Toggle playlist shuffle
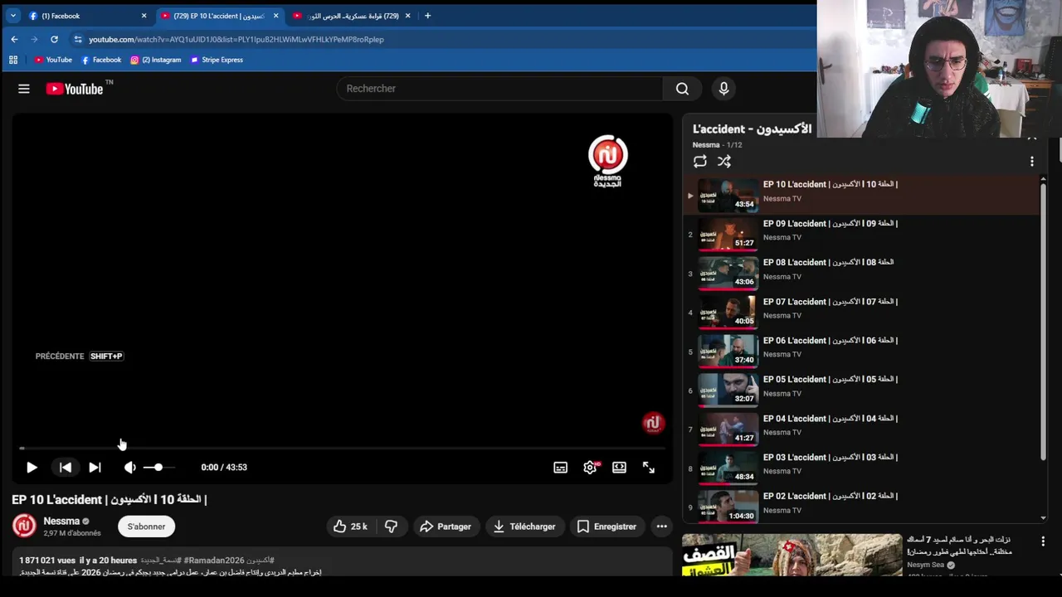Image resolution: width=1062 pixels, height=597 pixels. point(724,162)
